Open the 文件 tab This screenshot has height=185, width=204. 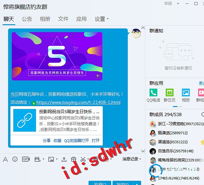(x=63, y=19)
